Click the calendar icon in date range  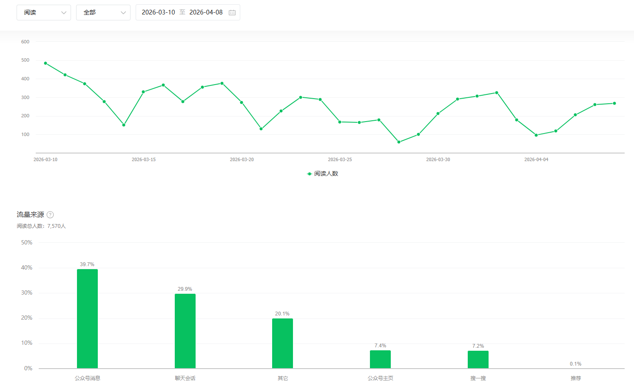232,12
